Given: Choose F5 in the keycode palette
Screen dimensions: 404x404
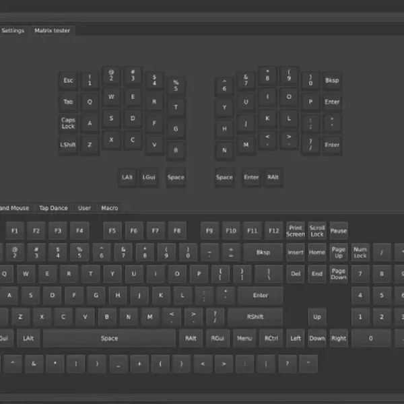Looking at the screenshot, I should tap(112, 230).
